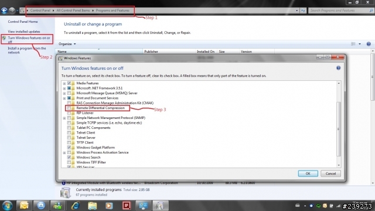Click Cancel in Windows Features dialog
Screen dimensions: 375x211
tap(330, 173)
